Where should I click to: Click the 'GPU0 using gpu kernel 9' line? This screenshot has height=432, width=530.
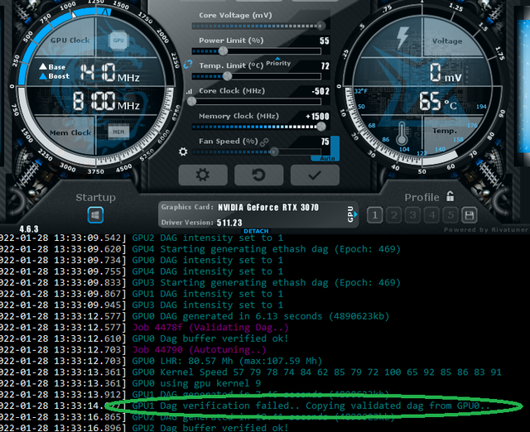pos(196,383)
